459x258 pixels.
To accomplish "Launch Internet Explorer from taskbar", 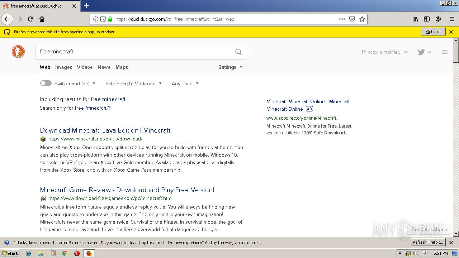I will tap(29, 253).
